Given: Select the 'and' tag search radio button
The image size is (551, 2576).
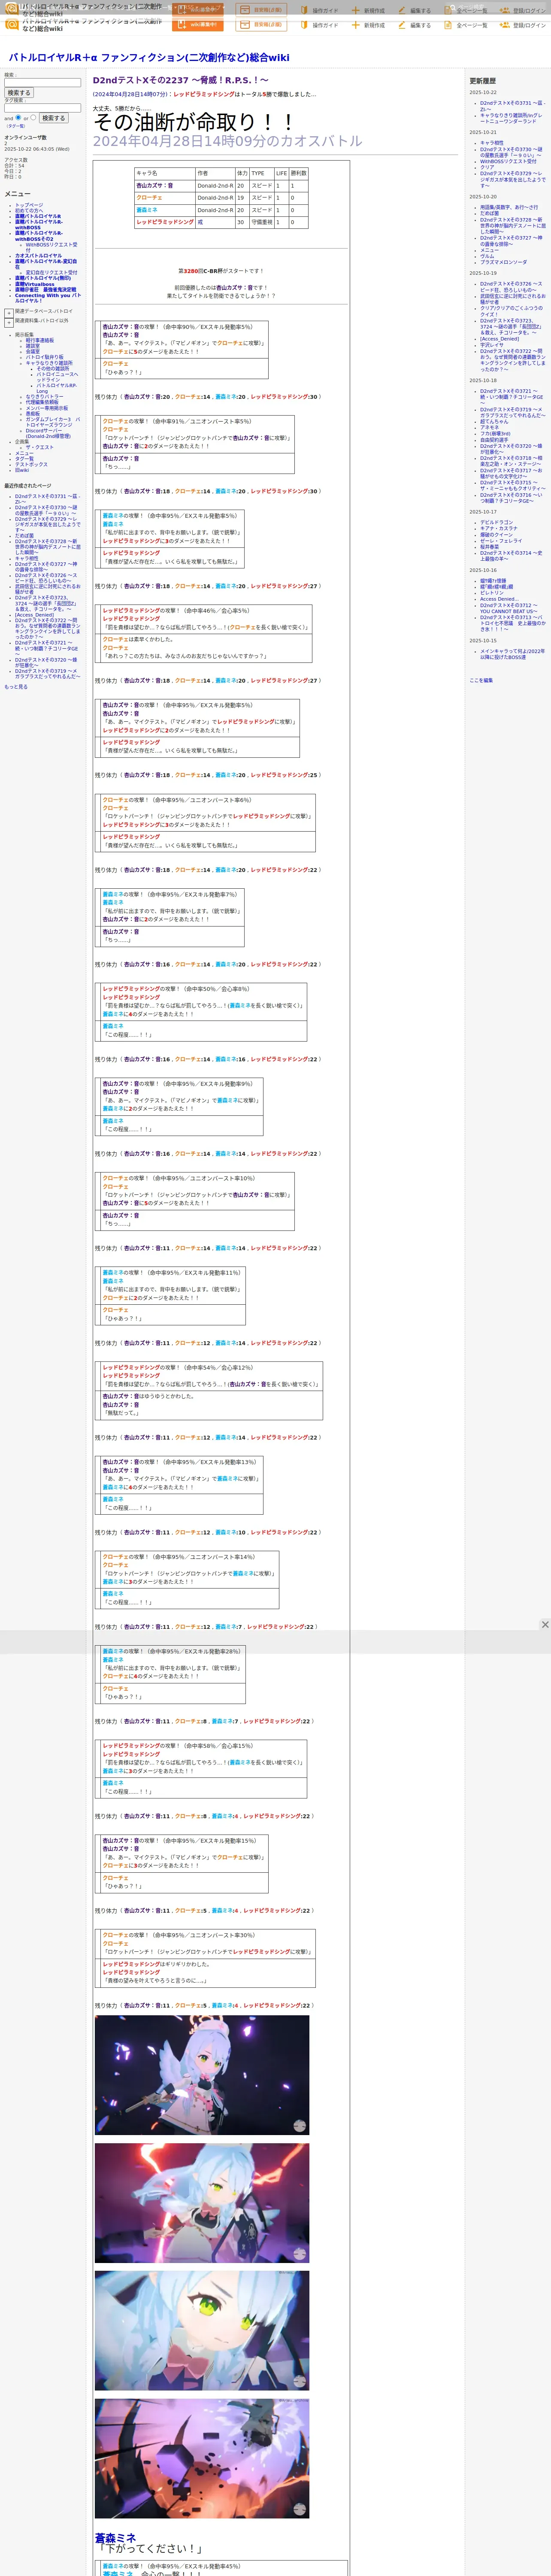Looking at the screenshot, I should coord(18,117).
